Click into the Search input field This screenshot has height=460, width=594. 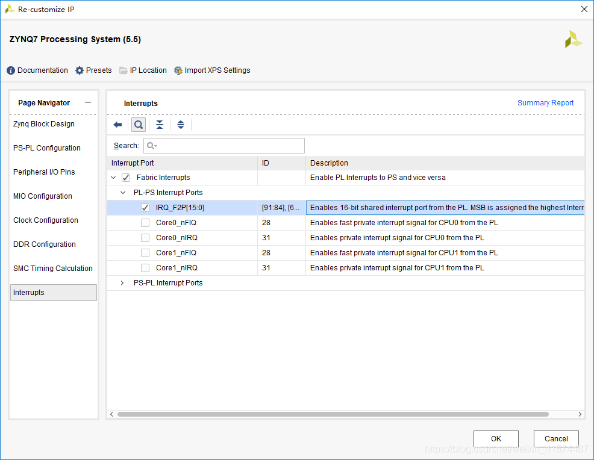click(224, 146)
